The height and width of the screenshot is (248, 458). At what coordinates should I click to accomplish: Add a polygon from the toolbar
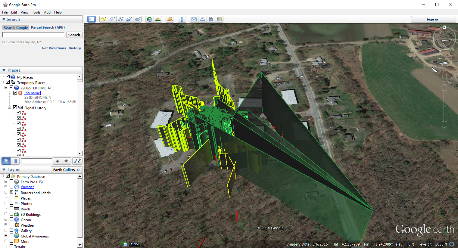click(112, 19)
